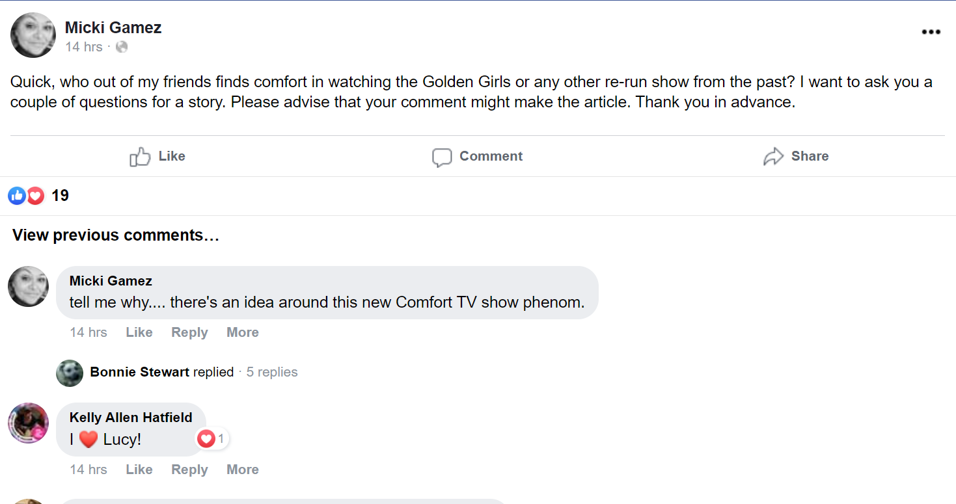Image resolution: width=956 pixels, height=504 pixels.
Task: Click the thumbs-up Like icon on post
Action: point(140,157)
